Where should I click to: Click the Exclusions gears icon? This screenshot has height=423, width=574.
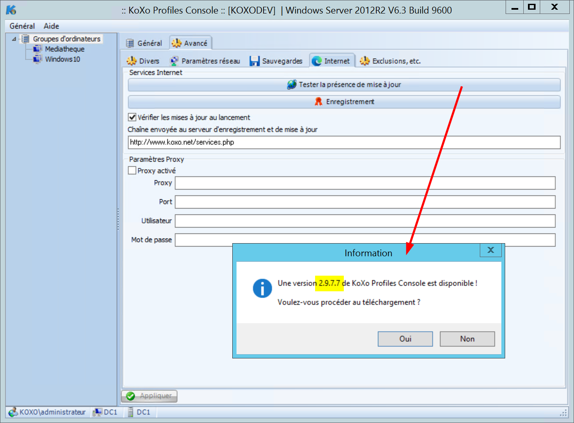click(365, 61)
